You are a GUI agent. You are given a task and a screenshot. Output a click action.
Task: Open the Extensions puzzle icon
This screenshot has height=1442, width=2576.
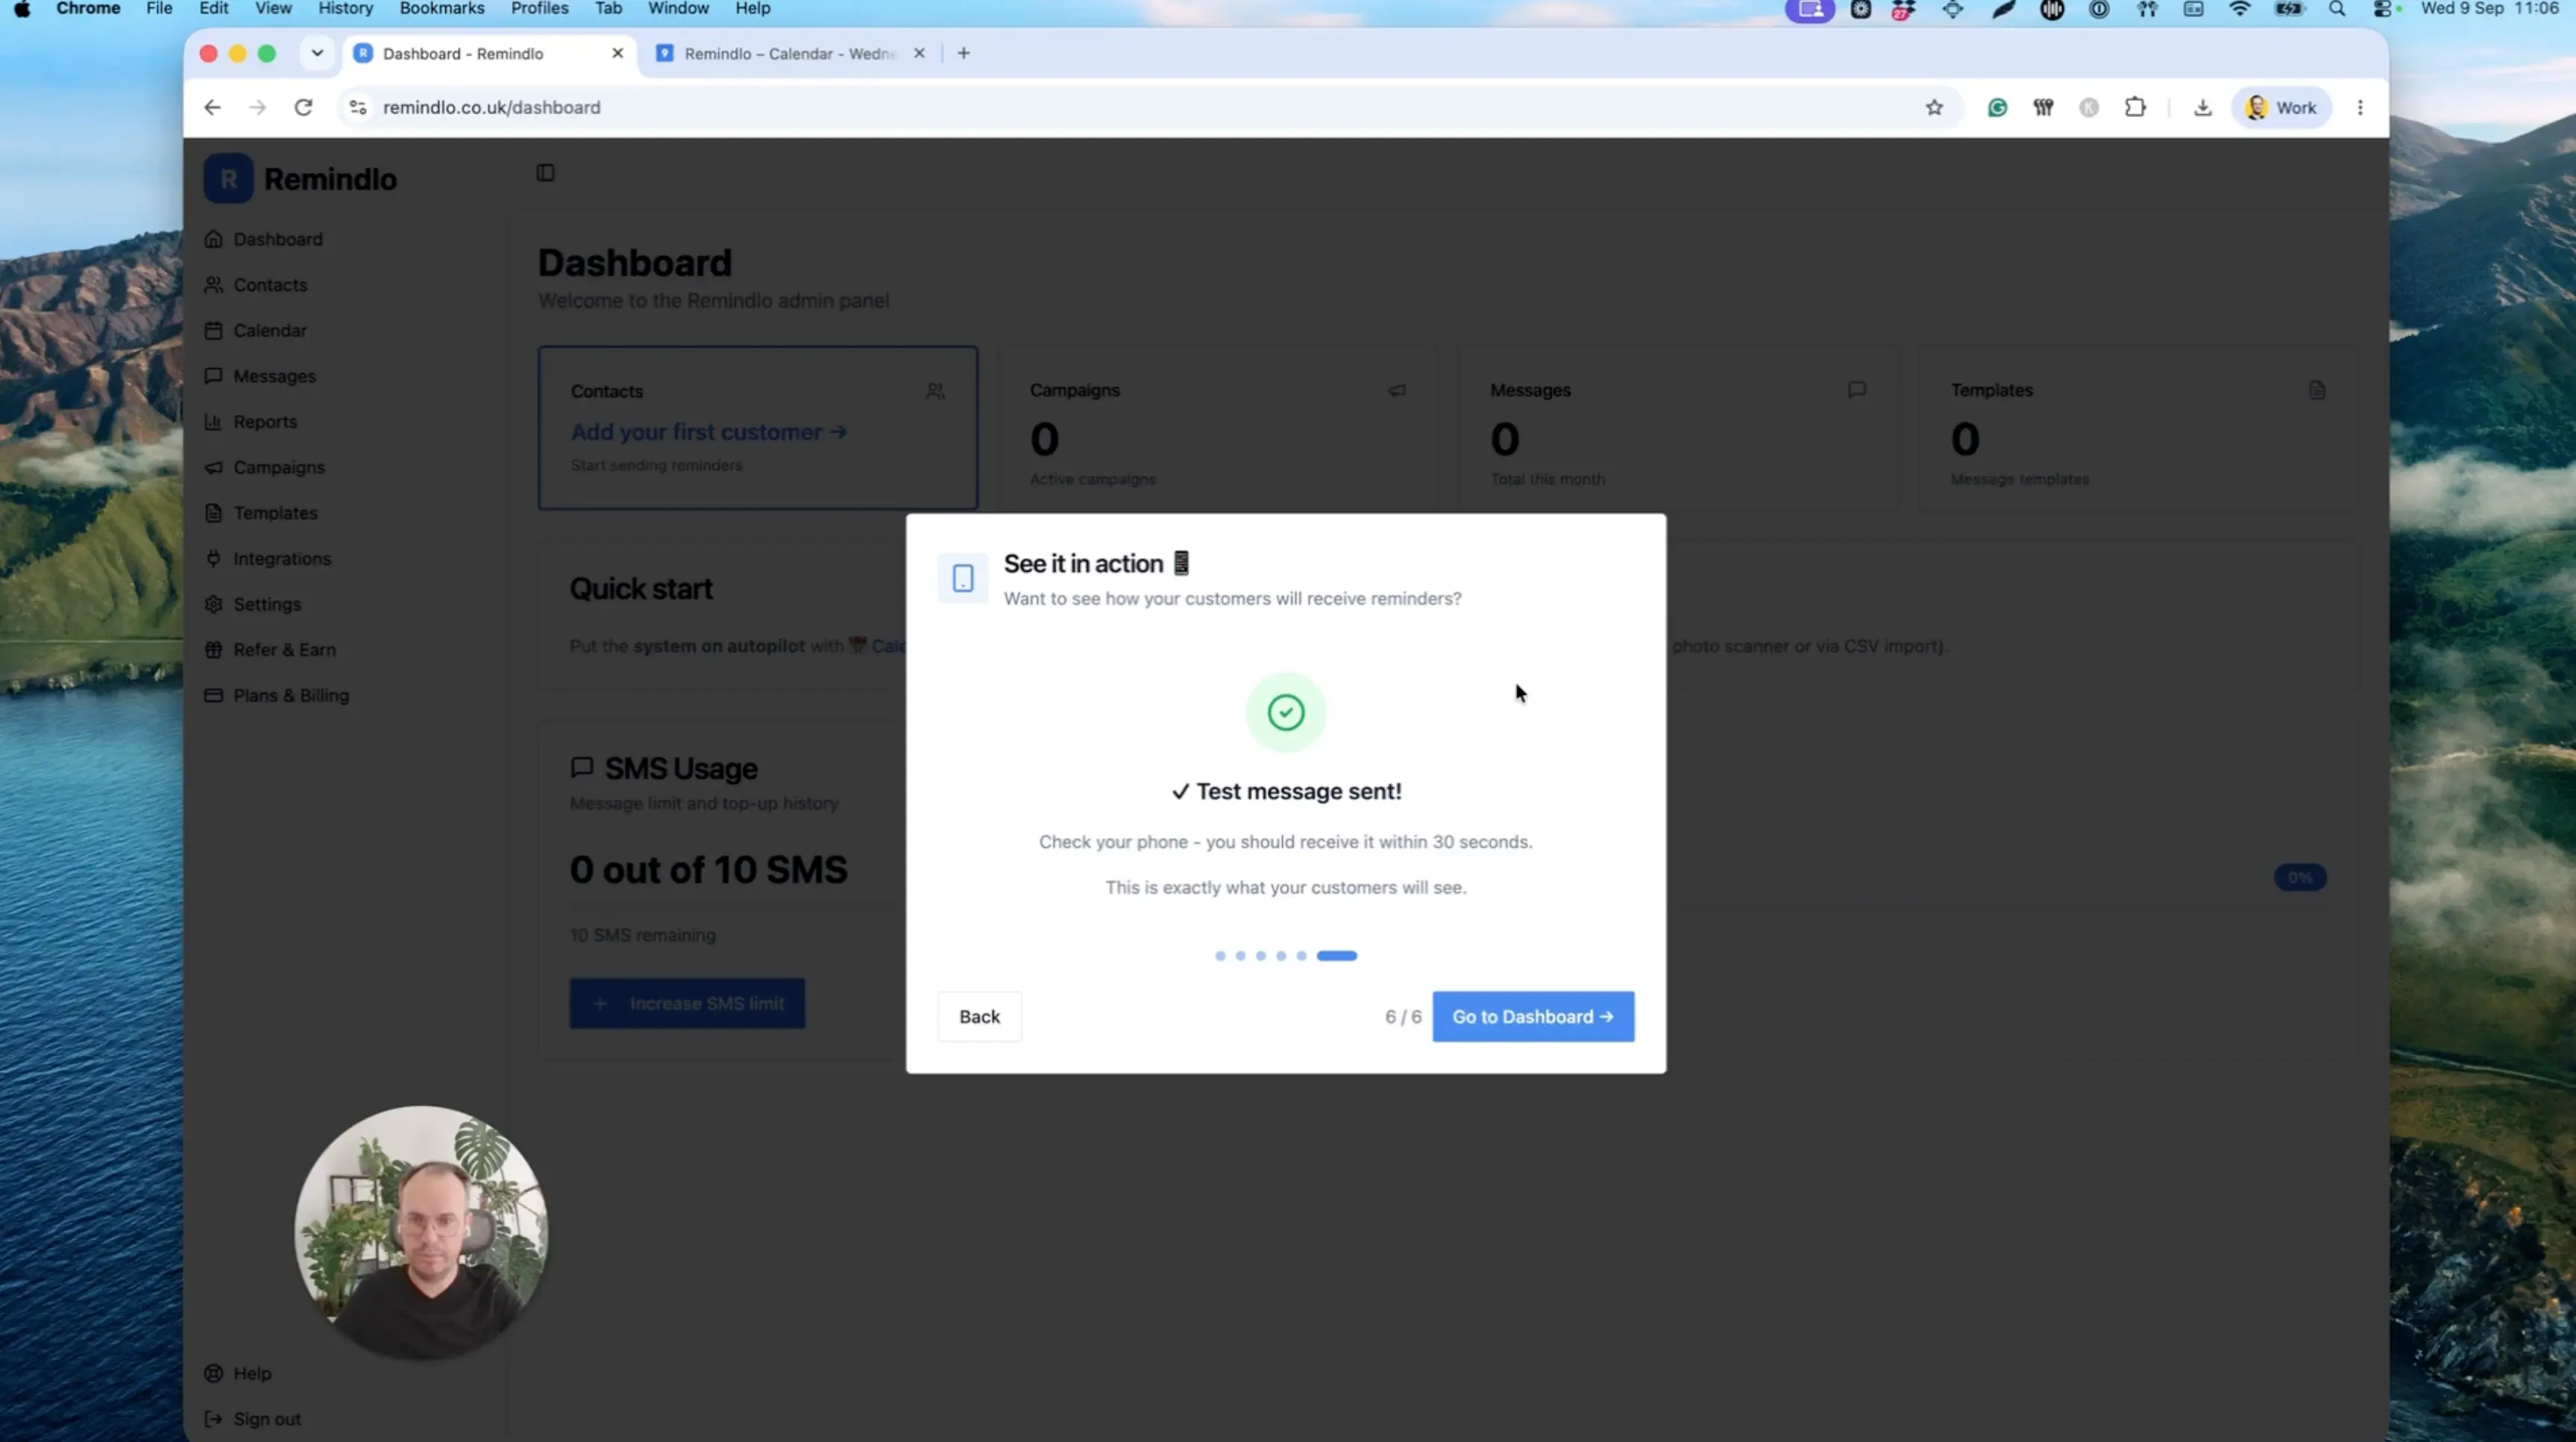point(2135,107)
